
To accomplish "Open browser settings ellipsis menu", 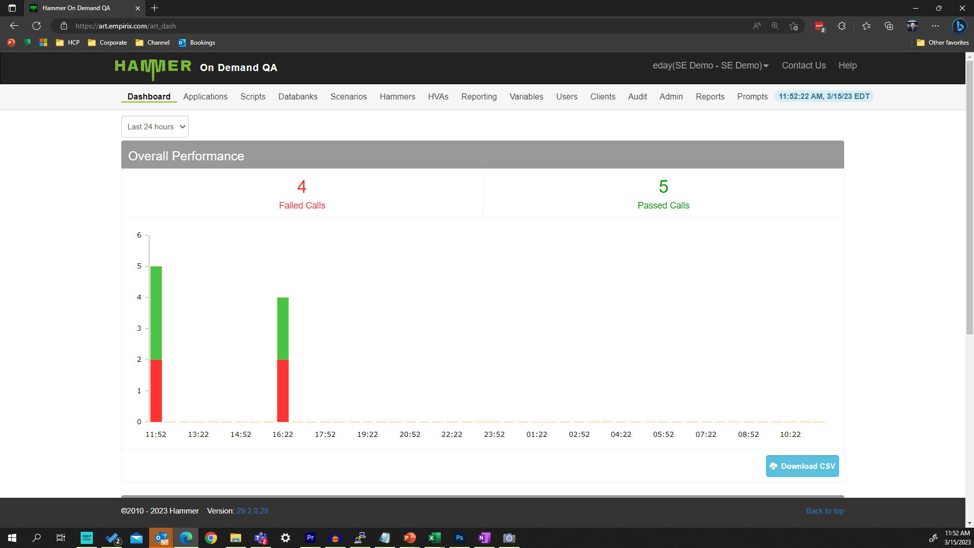I will (x=935, y=26).
